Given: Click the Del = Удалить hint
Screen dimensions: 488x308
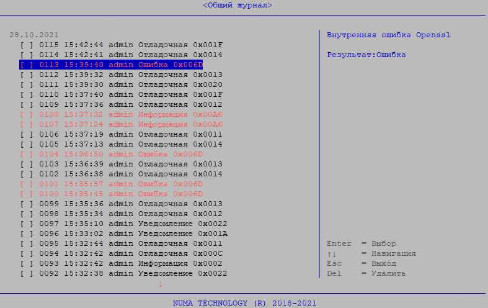Looking at the screenshot, I should 366,273.
